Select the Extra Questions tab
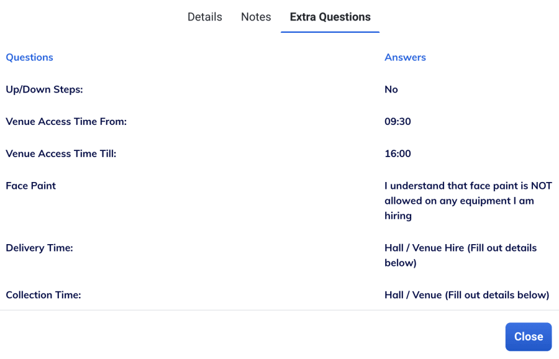 click(330, 17)
